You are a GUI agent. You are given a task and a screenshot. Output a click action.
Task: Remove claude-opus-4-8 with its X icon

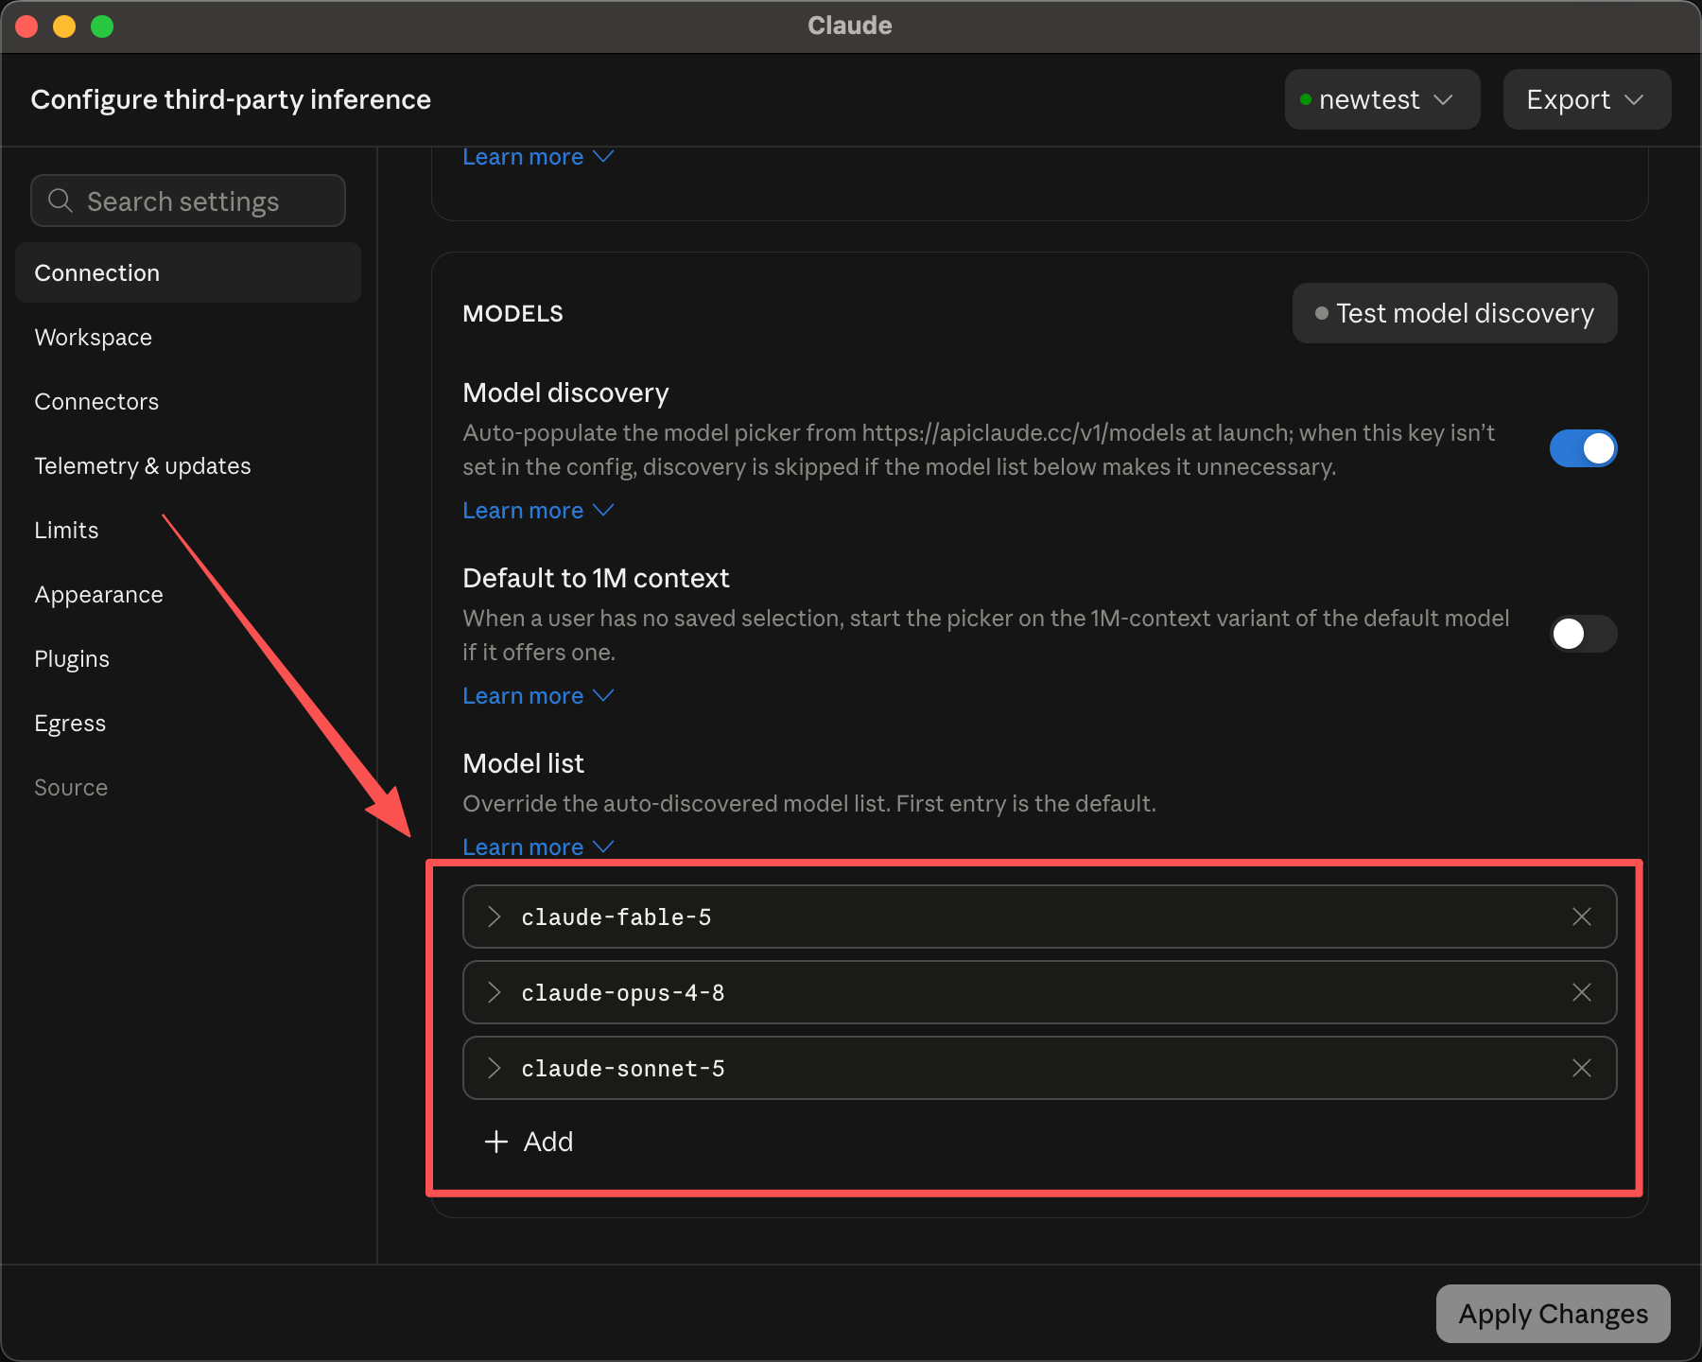[x=1581, y=992]
